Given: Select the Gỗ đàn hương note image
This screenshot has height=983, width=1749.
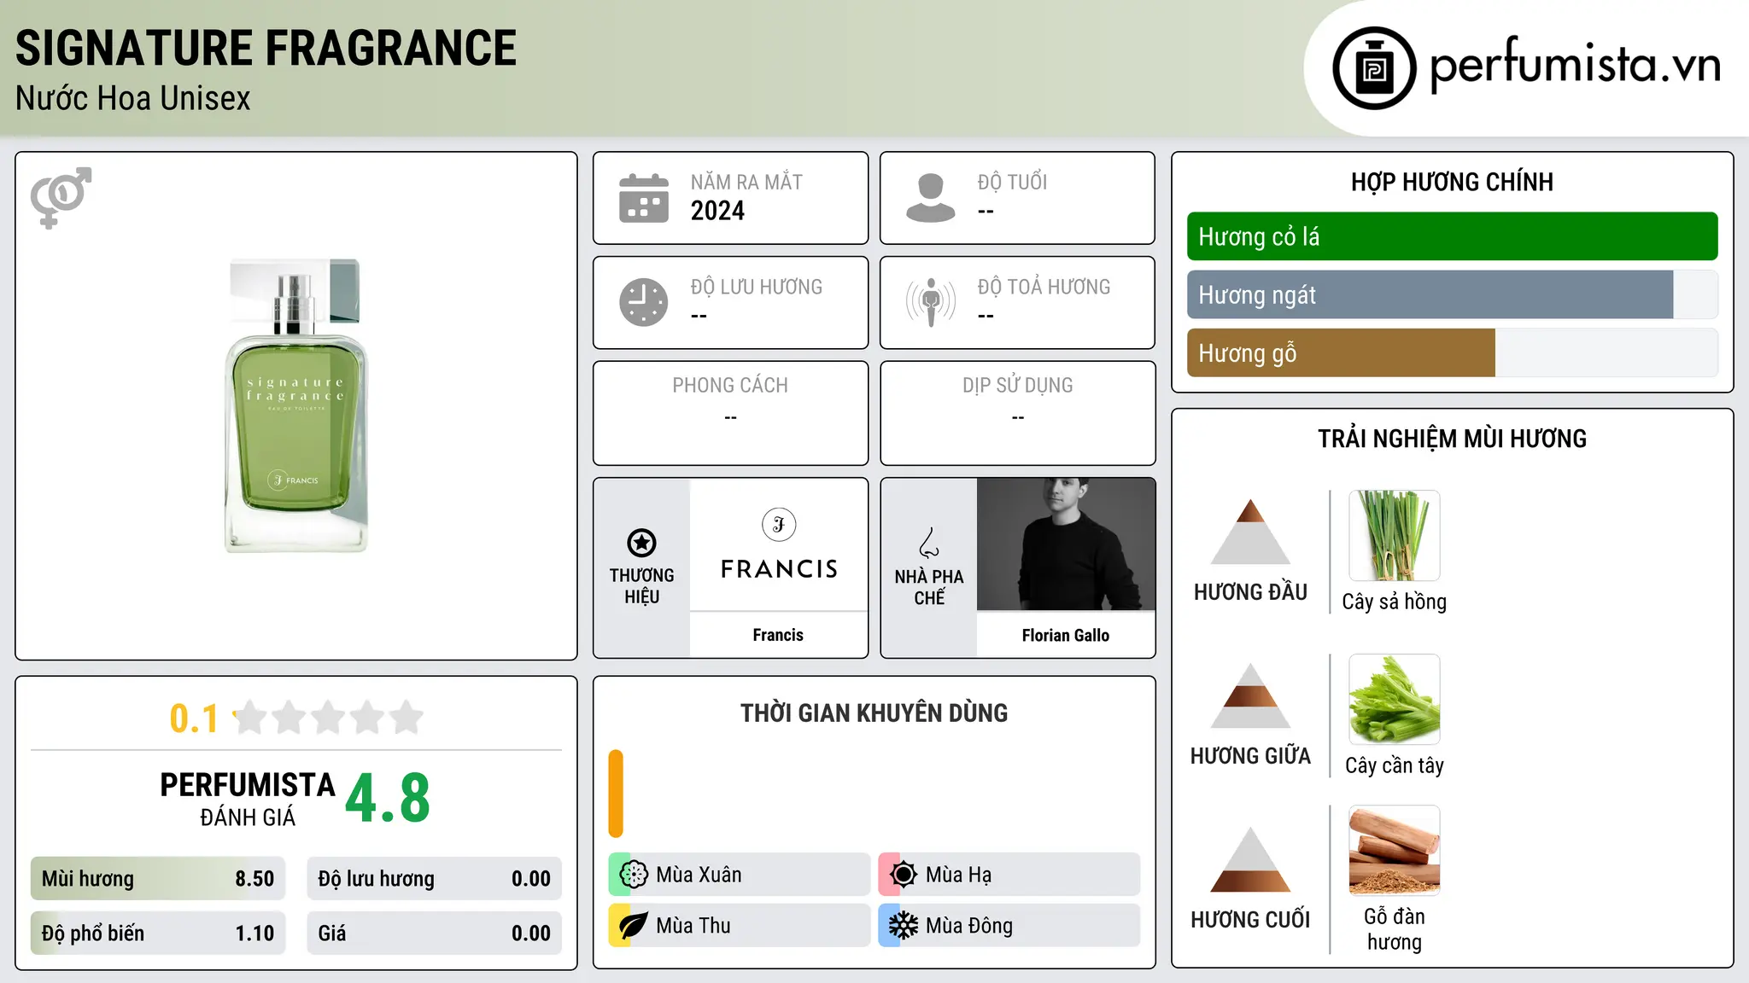Looking at the screenshot, I should tap(1395, 851).
